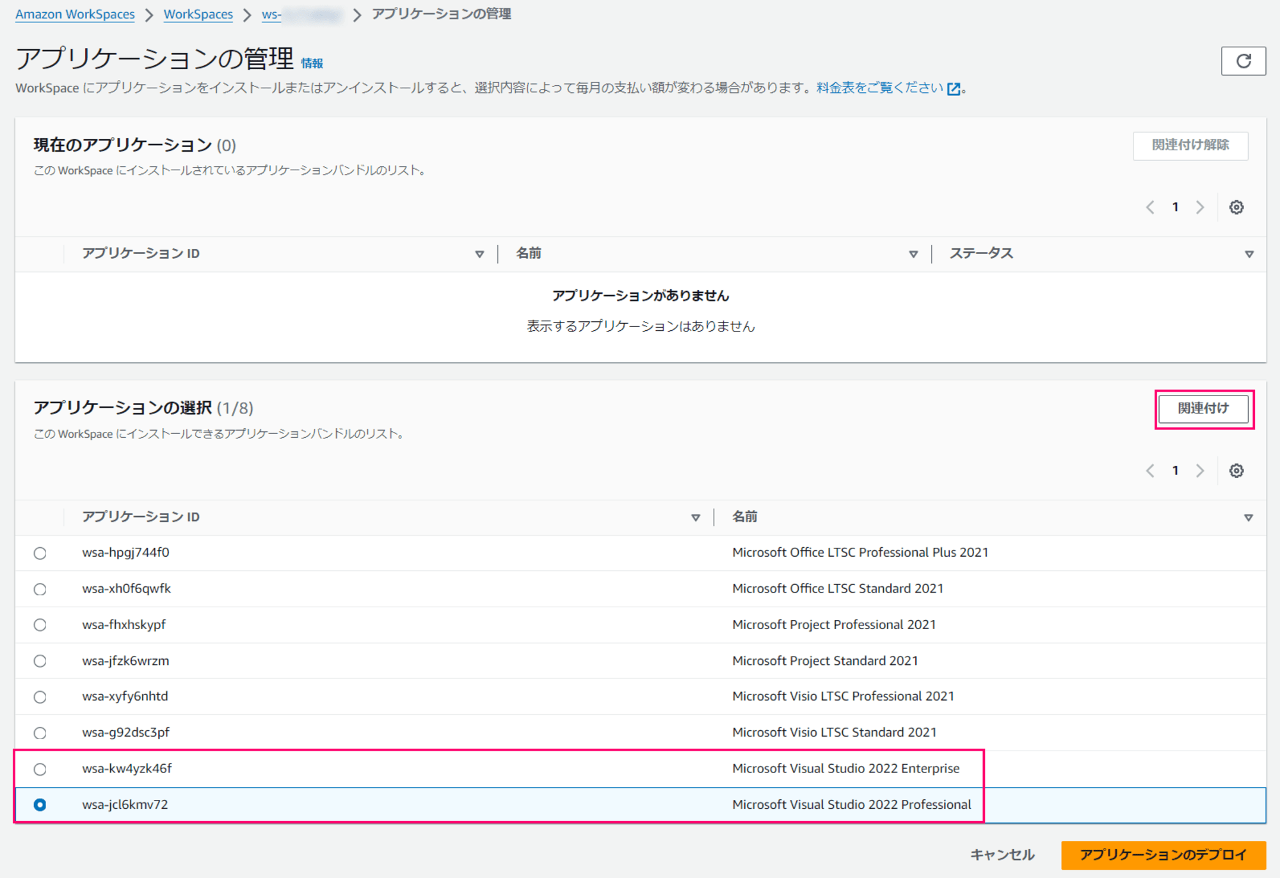The width and height of the screenshot is (1280, 878).
Task: Open WorkSpaces breadcrumb link
Action: point(198,14)
